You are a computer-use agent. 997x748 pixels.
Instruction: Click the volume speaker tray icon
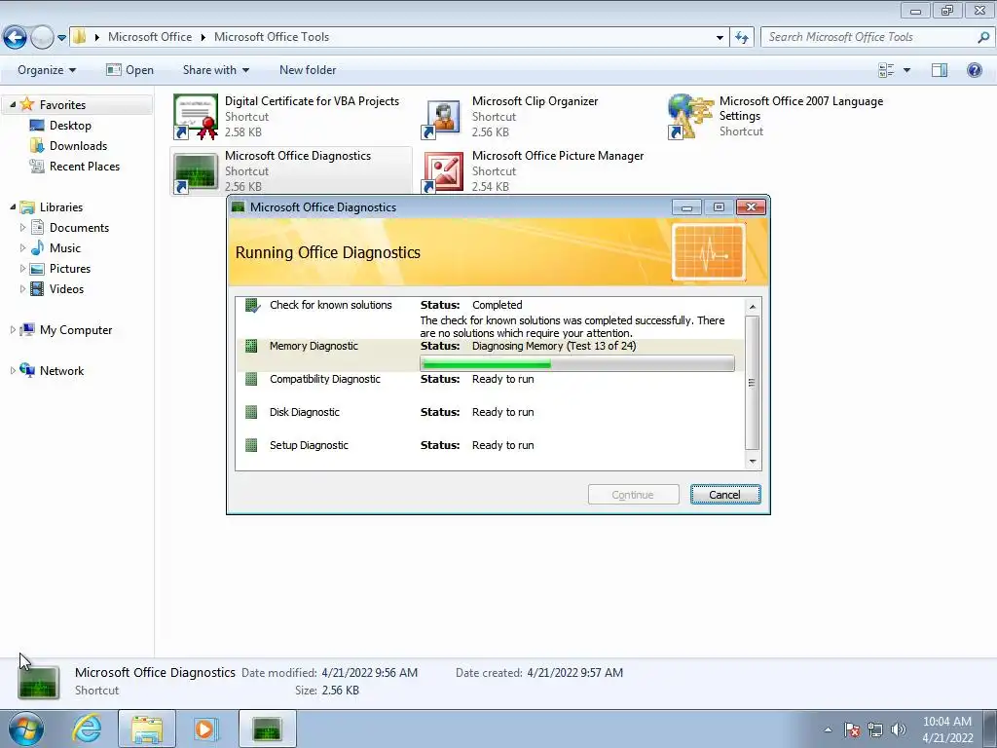(898, 729)
